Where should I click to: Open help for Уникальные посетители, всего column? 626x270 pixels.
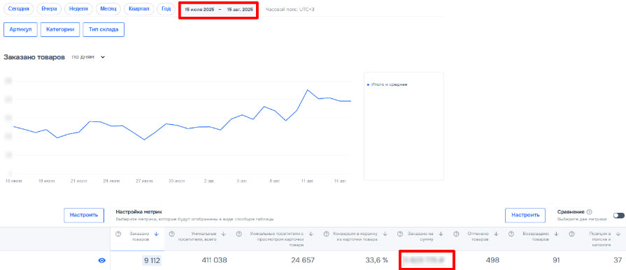point(171,234)
